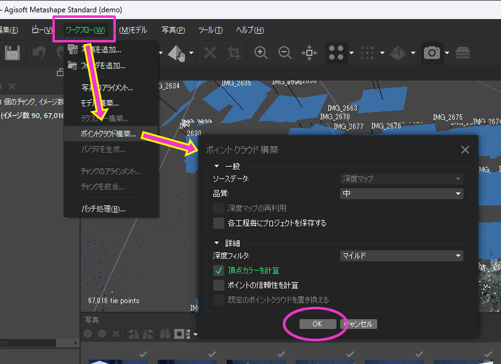This screenshot has width=501, height=364.
Task: Open model view mode dropdown arrow
Action: [413, 53]
